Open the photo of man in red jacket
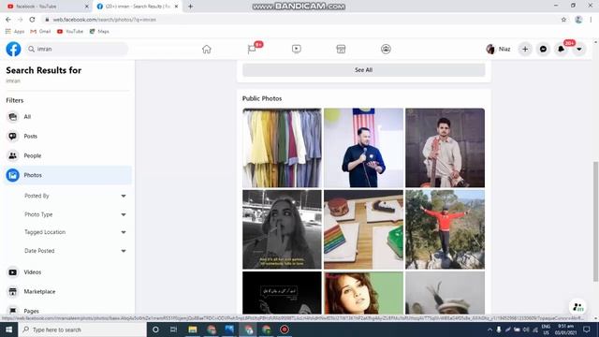Image resolution: width=599 pixels, height=337 pixels. pos(446,229)
